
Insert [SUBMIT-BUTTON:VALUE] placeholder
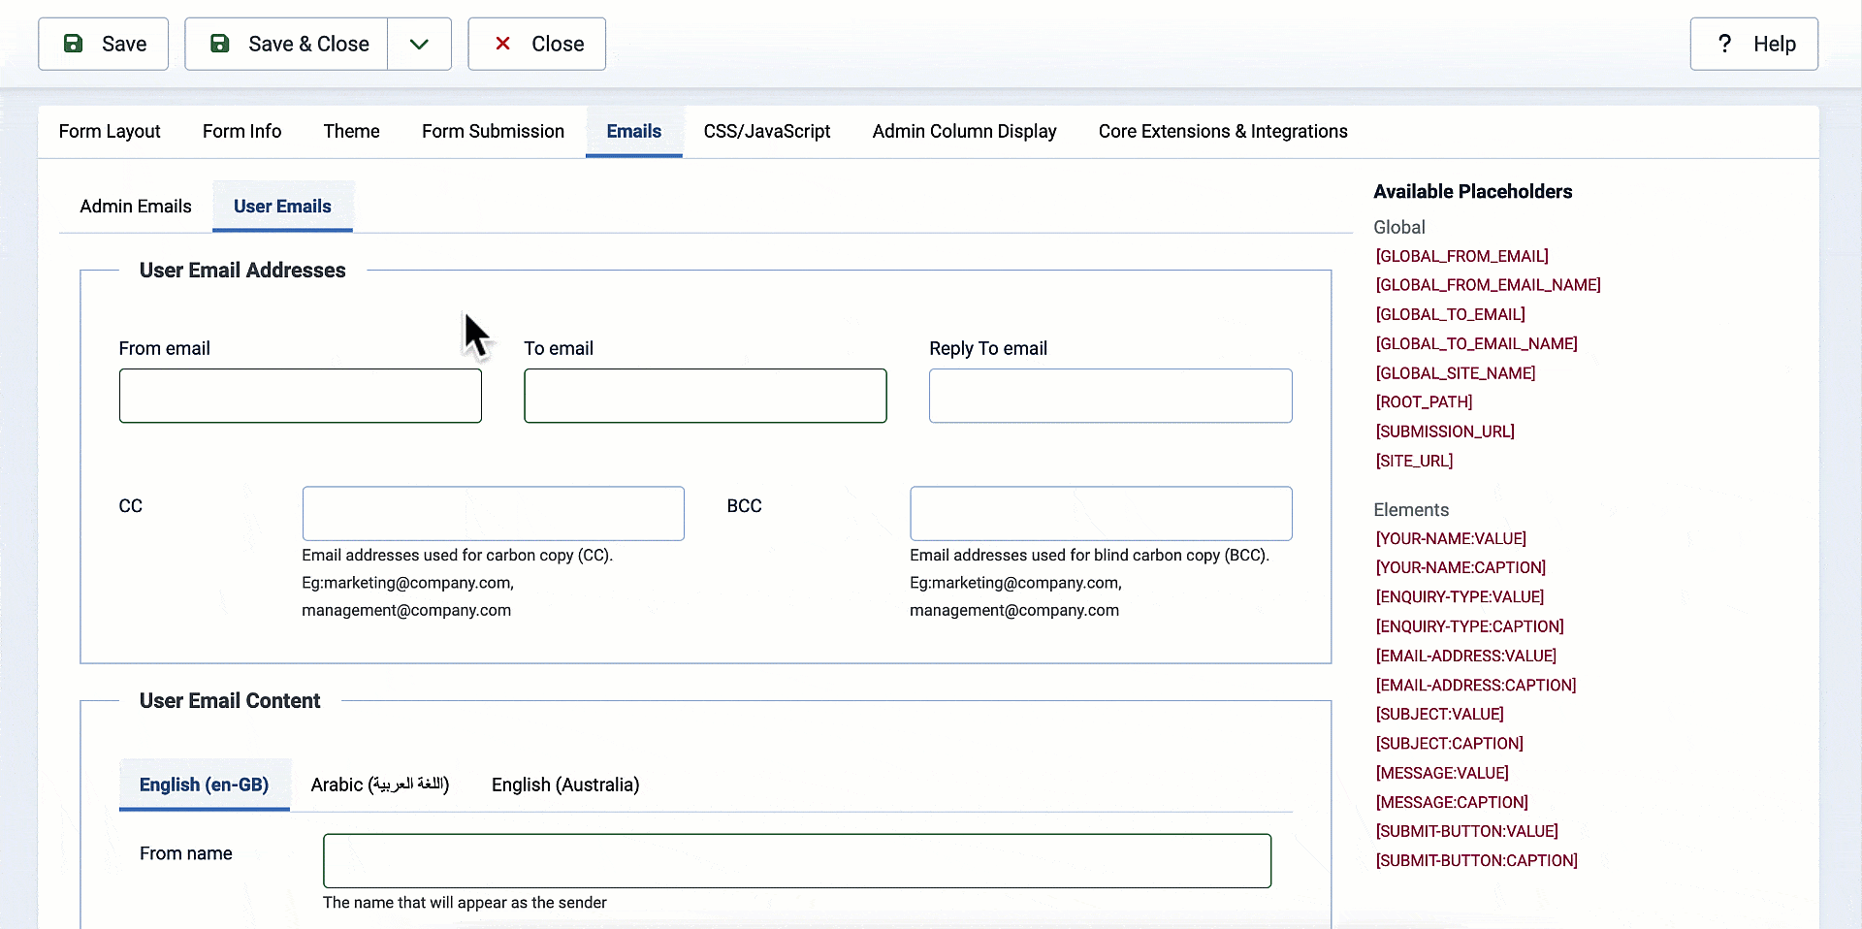click(1466, 831)
